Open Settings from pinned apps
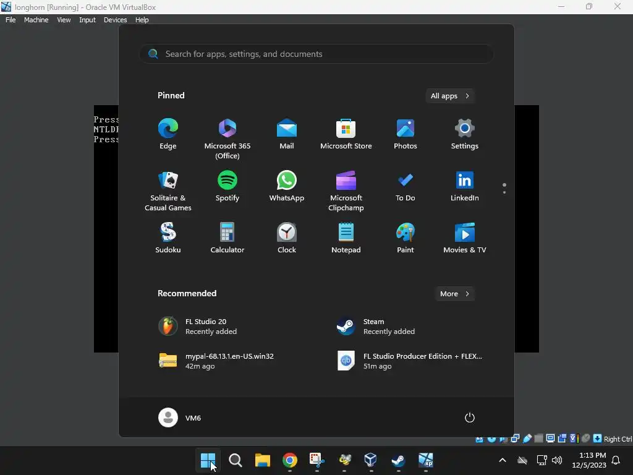Viewport: 633px width, 475px height. [x=465, y=134]
